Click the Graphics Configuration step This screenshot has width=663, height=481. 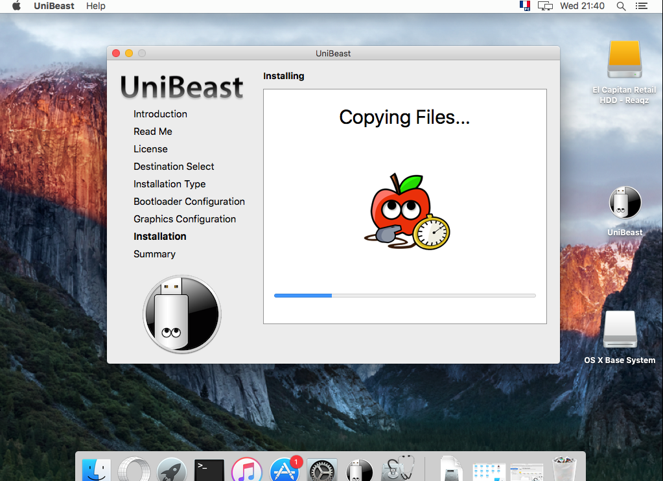click(x=185, y=218)
